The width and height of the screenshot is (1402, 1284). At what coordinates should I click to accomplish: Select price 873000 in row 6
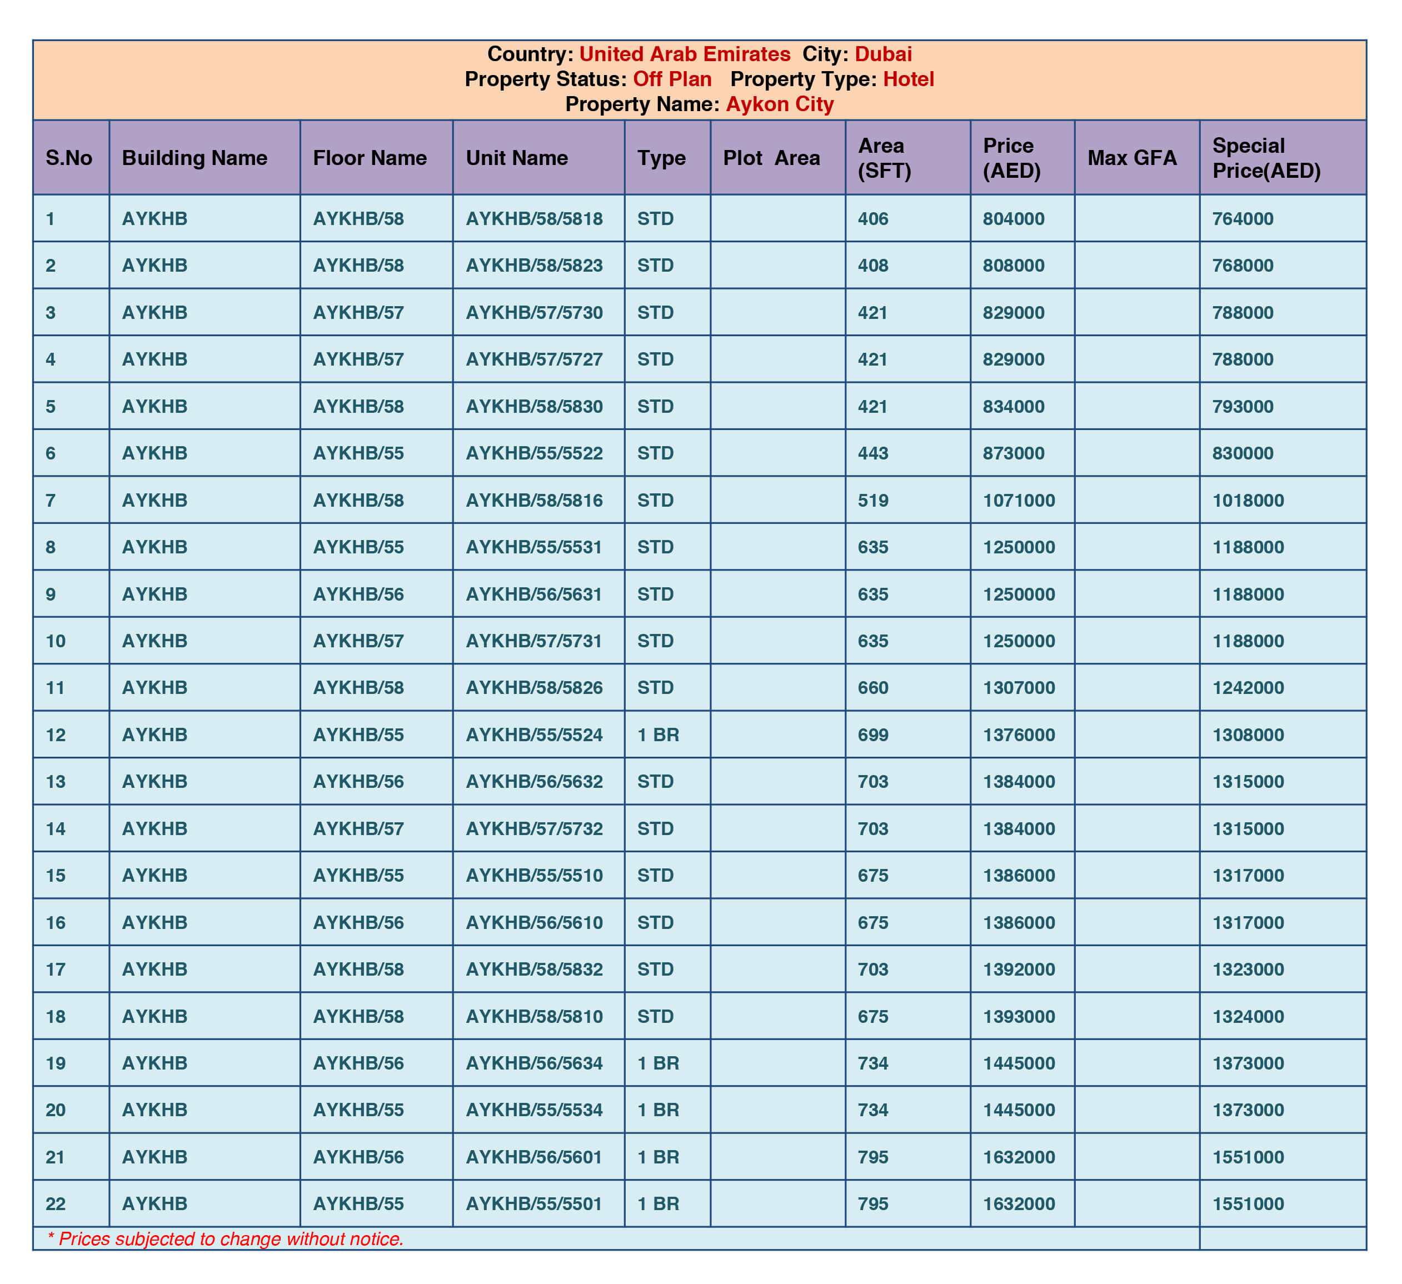tap(1023, 453)
